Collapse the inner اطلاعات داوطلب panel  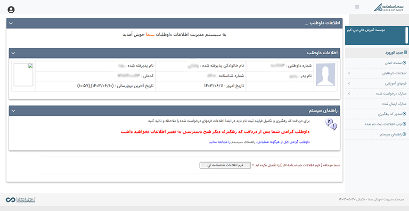click(13, 53)
